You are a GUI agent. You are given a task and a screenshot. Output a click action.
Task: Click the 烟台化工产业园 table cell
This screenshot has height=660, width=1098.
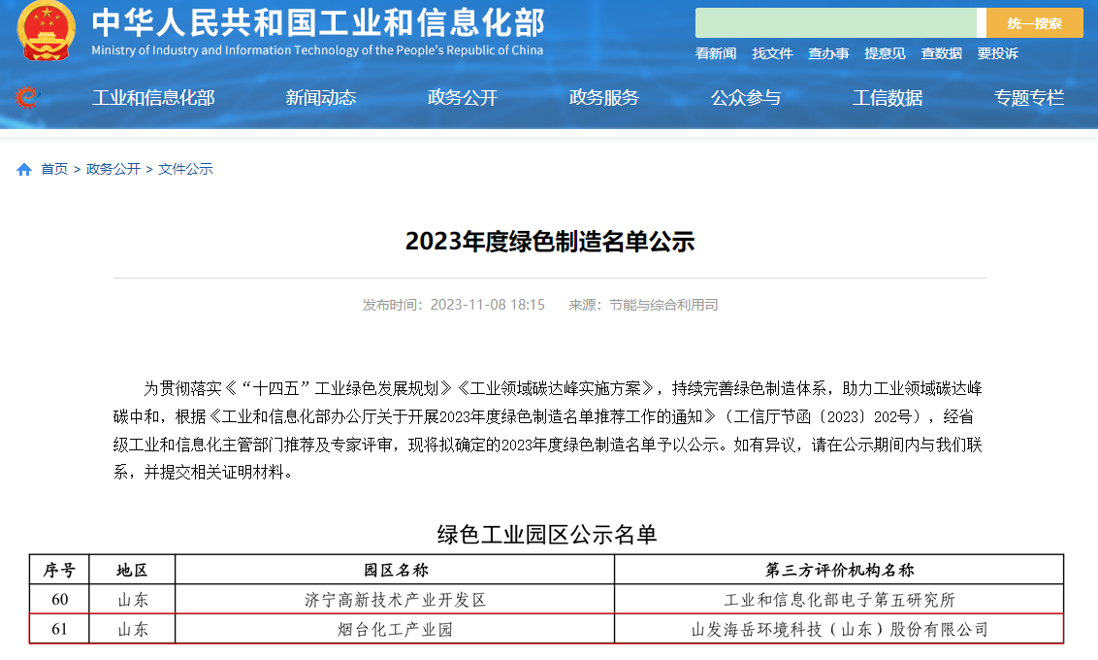pyautogui.click(x=395, y=630)
